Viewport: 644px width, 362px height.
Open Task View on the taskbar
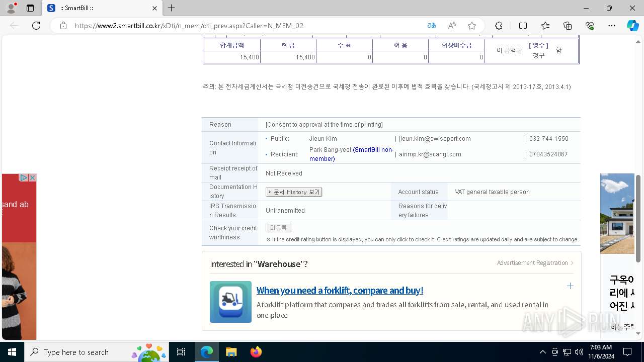tap(181, 352)
